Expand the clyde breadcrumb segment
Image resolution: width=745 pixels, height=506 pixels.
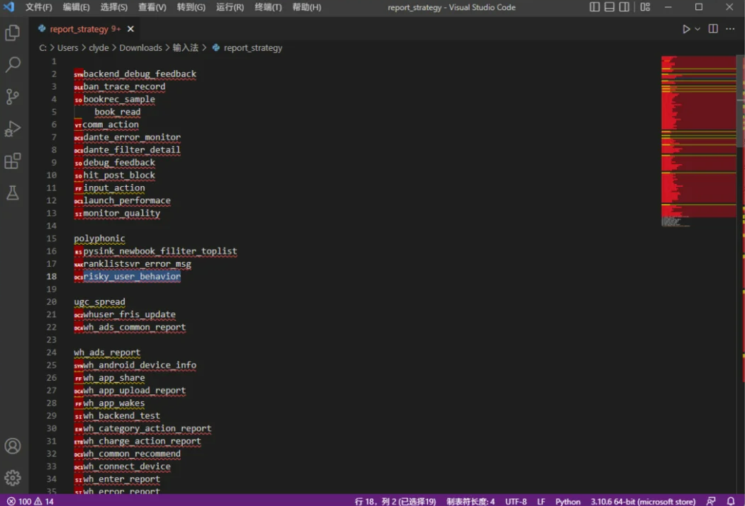tap(99, 48)
